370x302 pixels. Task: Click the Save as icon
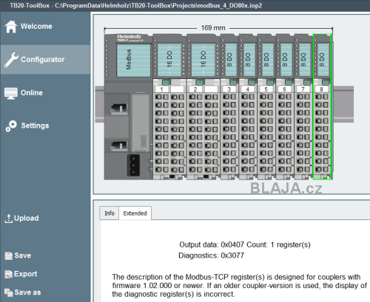[8, 292]
